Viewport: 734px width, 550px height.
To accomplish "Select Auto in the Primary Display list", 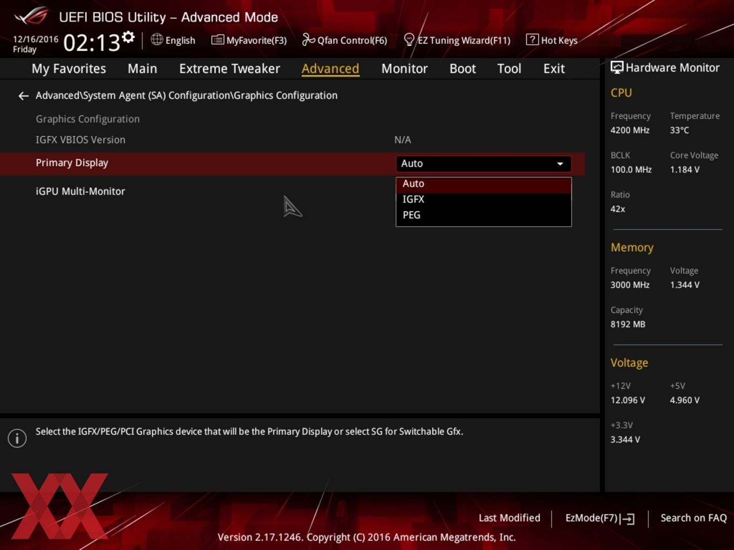I will 484,184.
